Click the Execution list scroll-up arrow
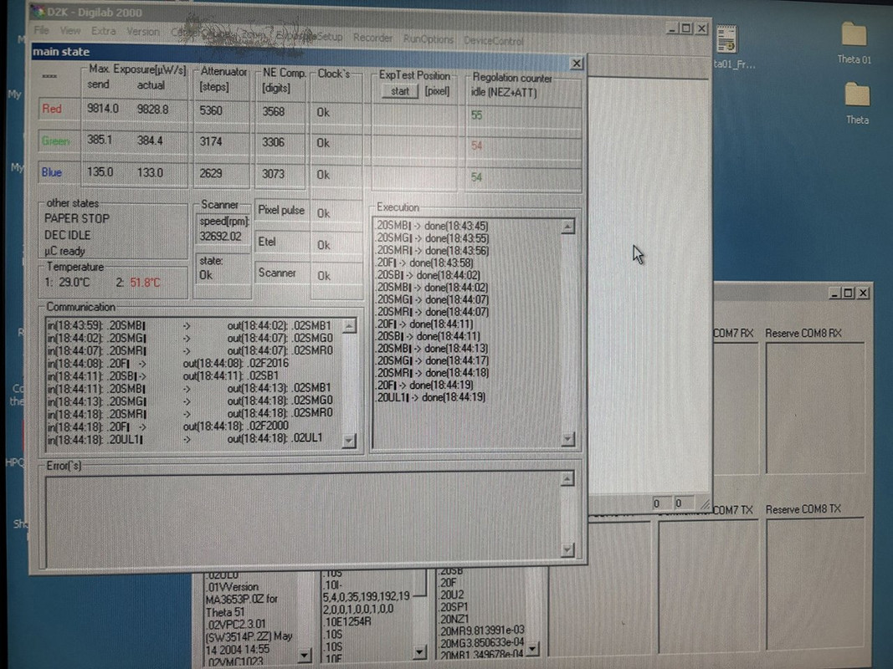The height and width of the screenshot is (669, 893). [567, 227]
